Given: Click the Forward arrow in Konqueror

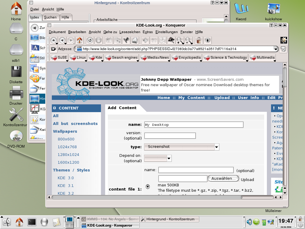Looking at the screenshot, I should [x=71, y=40].
